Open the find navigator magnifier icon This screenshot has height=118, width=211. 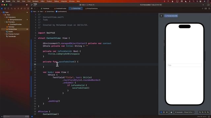coord(12,9)
